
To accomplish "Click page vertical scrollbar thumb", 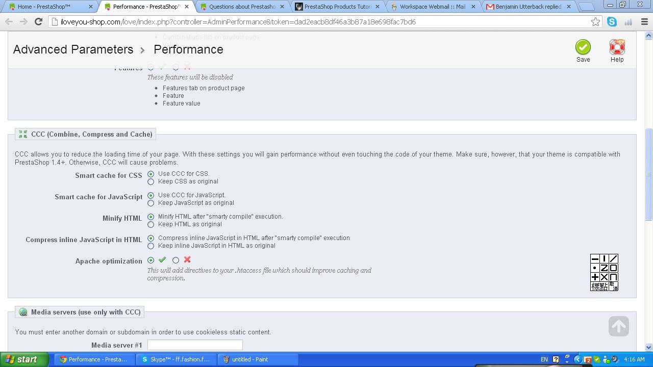I will [x=649, y=174].
